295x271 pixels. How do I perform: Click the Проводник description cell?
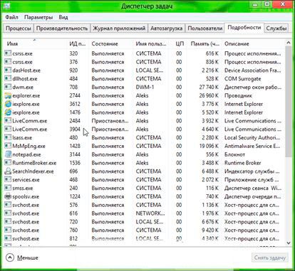click(x=238, y=96)
